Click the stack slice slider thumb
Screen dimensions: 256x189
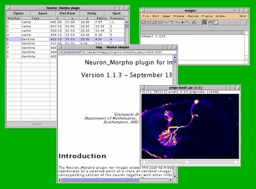click(187, 162)
